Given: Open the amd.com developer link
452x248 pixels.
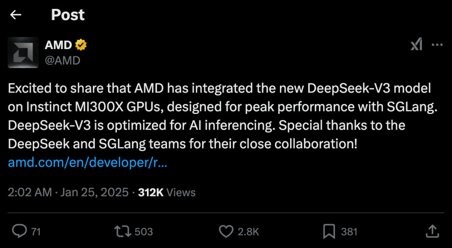Looking at the screenshot, I should [x=86, y=163].
